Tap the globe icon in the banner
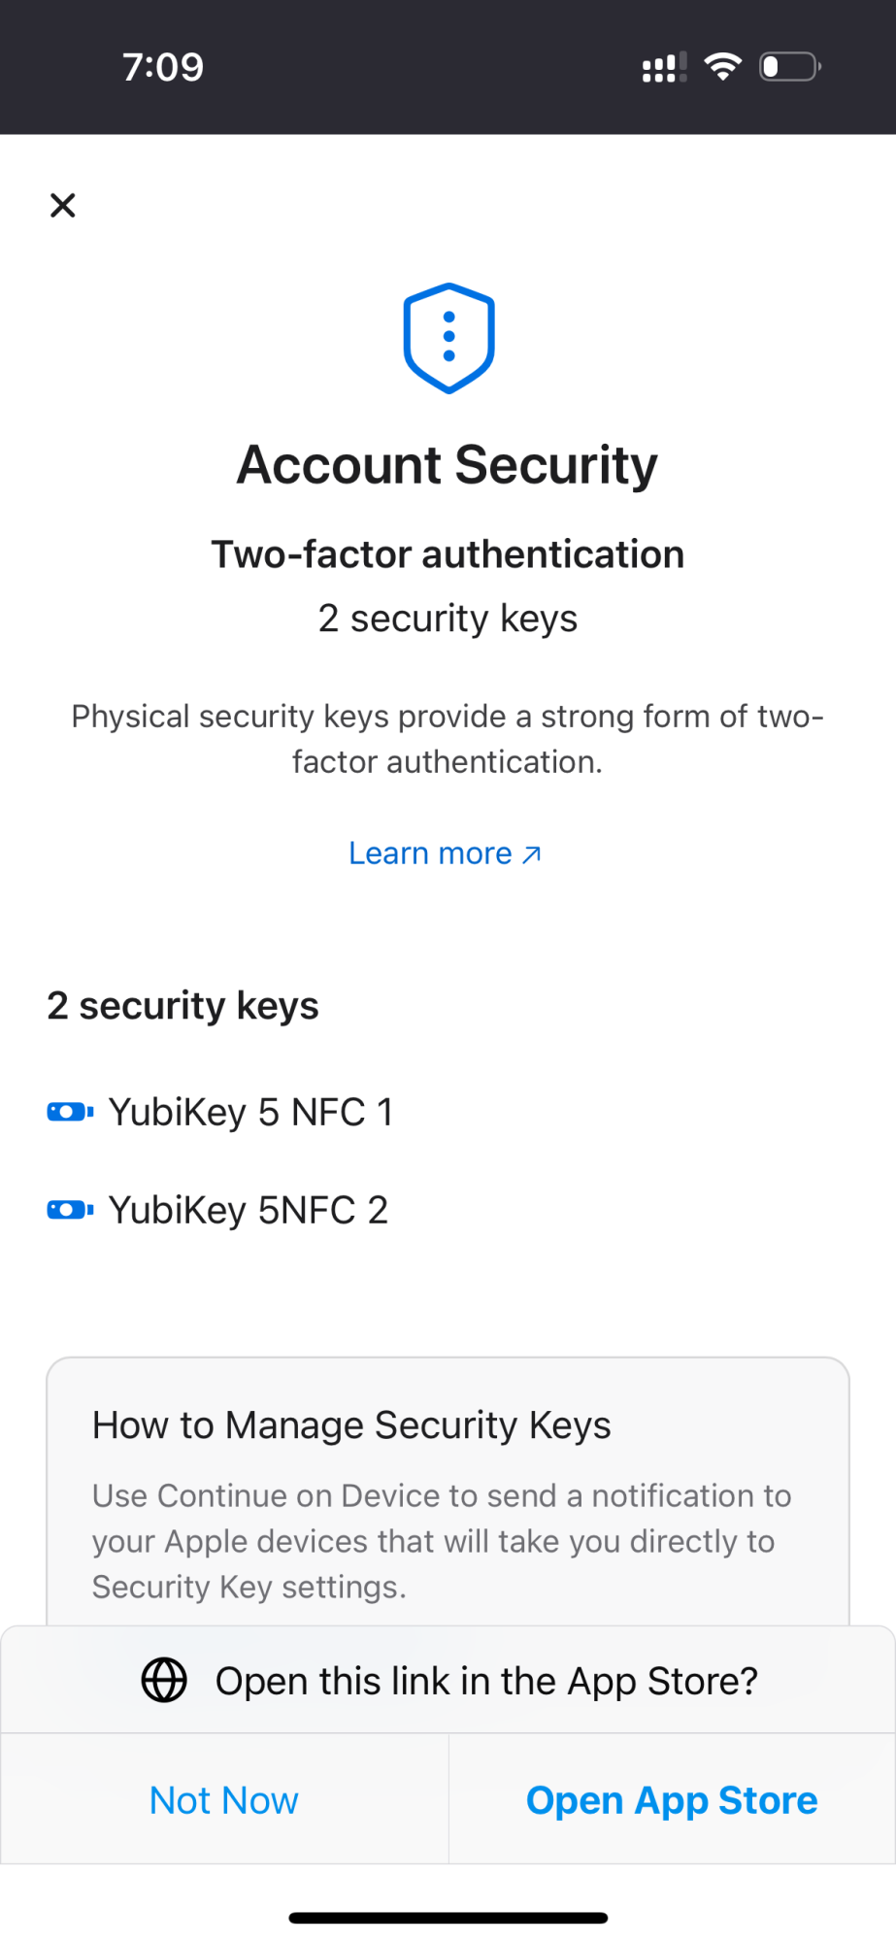Viewport: 896px width, 1942px height. point(164,1681)
